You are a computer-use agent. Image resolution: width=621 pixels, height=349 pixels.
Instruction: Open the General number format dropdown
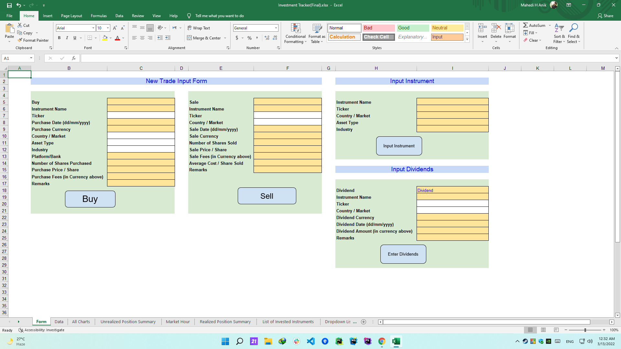coord(276,28)
